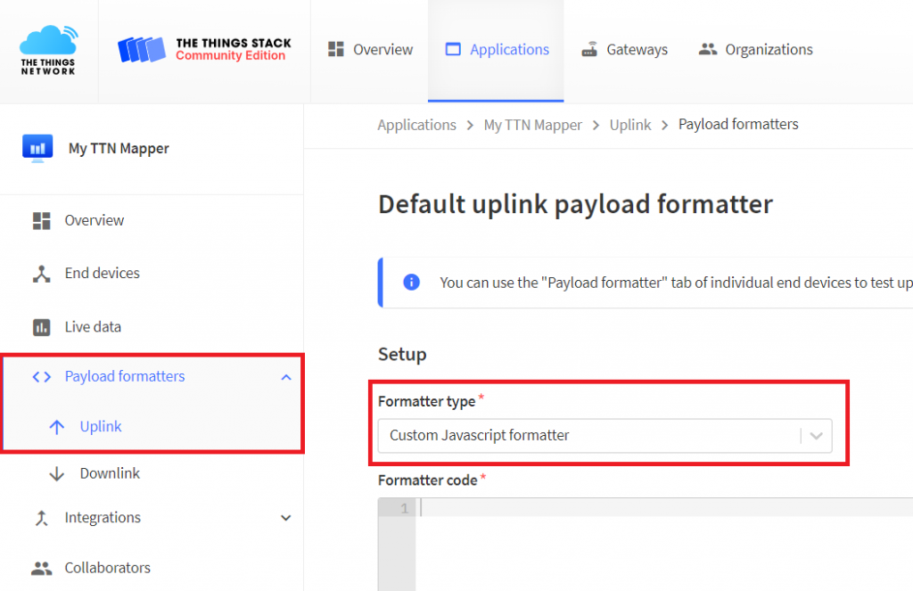Click the End devices node icon

[x=41, y=274]
